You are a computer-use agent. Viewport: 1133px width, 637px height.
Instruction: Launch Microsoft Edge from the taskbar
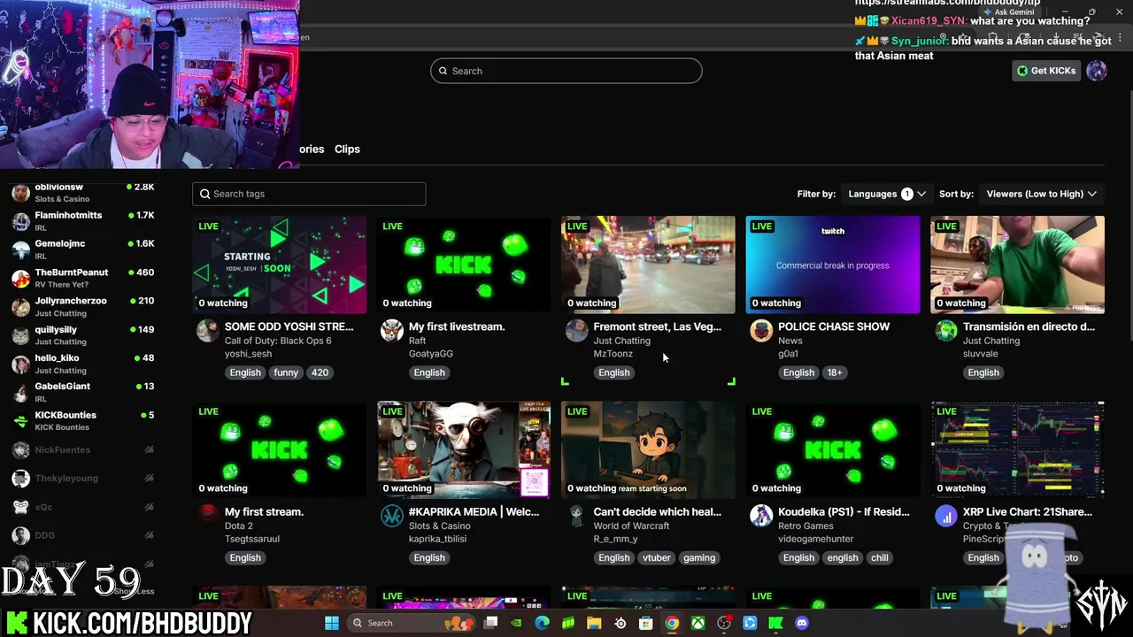click(542, 623)
